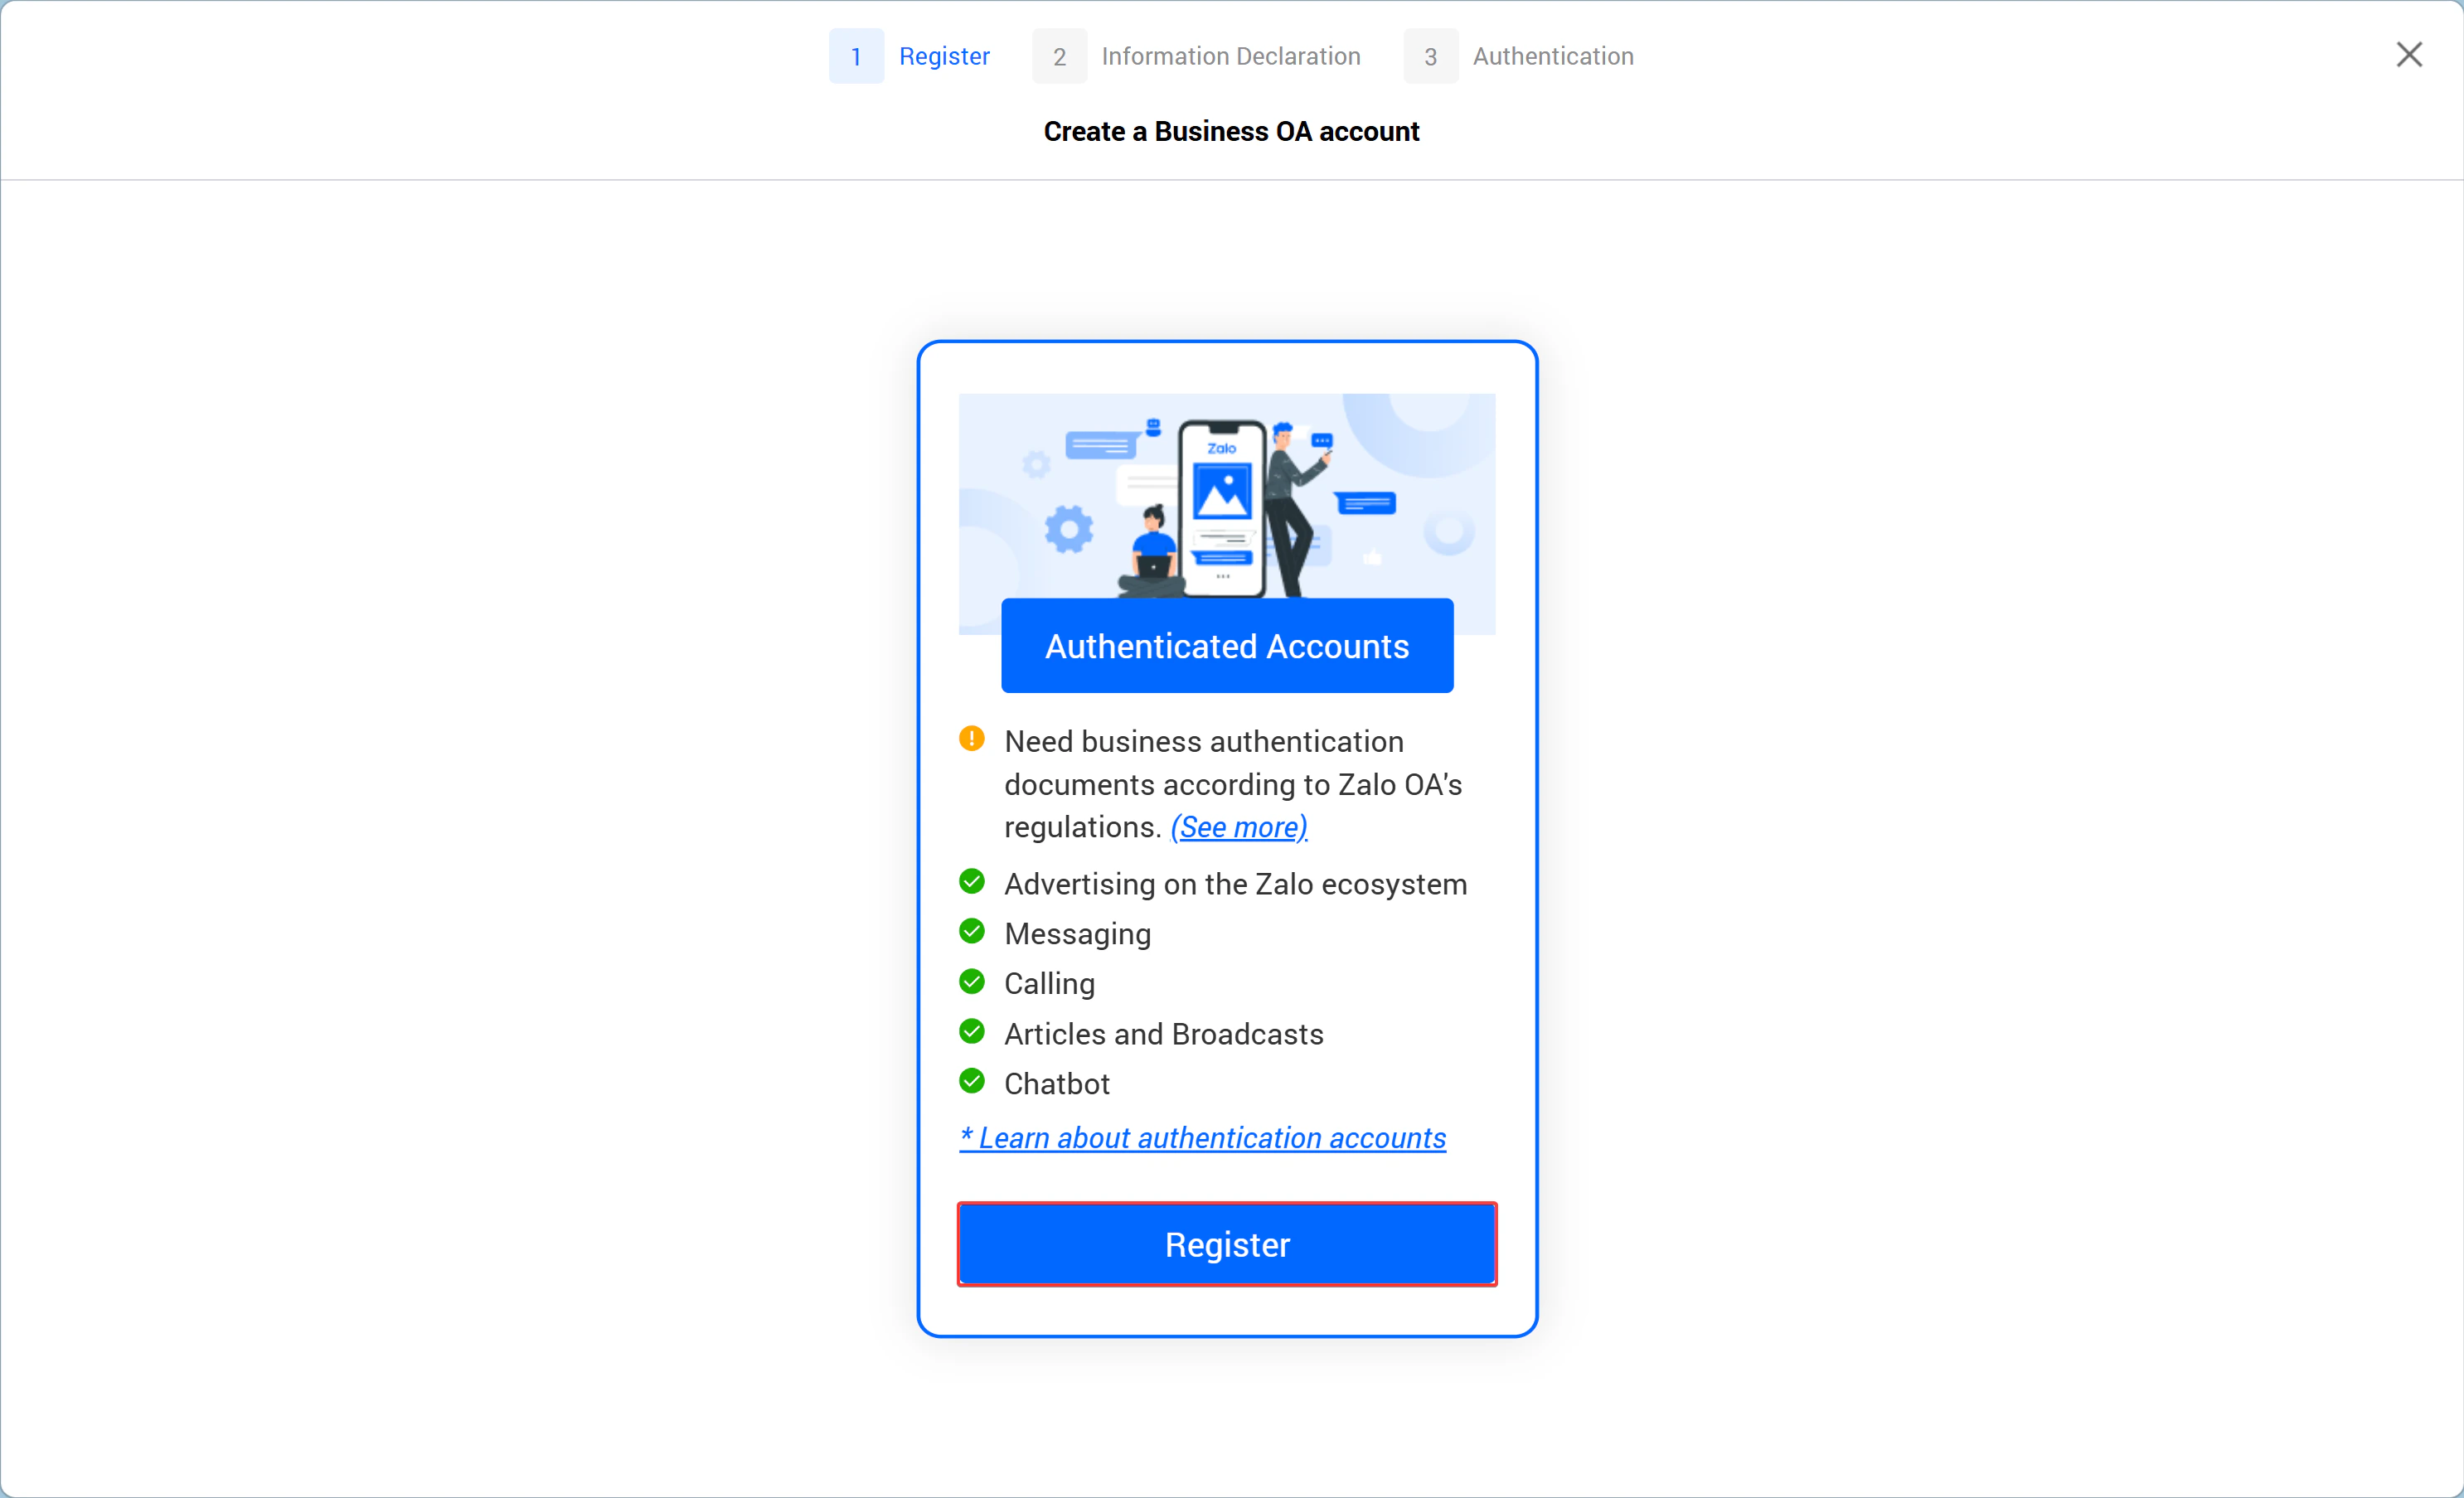Click green checkmark beside Articles and Broadcasts

click(971, 1032)
